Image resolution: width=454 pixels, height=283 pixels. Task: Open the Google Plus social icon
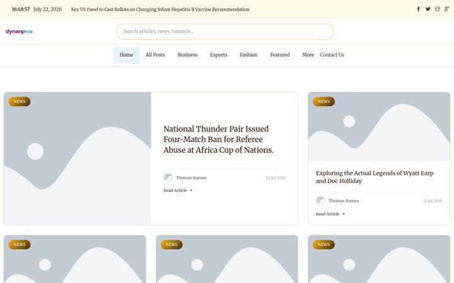(x=447, y=9)
